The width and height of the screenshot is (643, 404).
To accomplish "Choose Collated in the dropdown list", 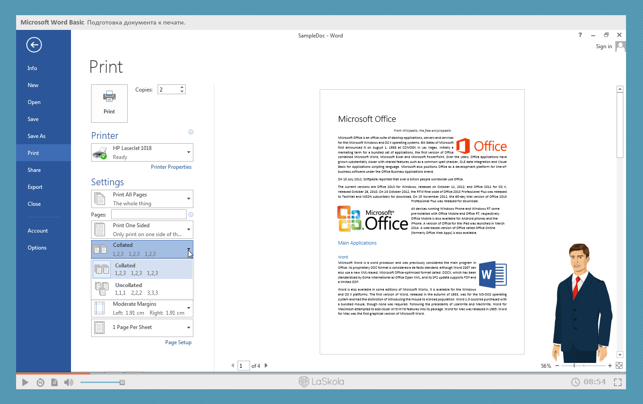I will coord(142,269).
